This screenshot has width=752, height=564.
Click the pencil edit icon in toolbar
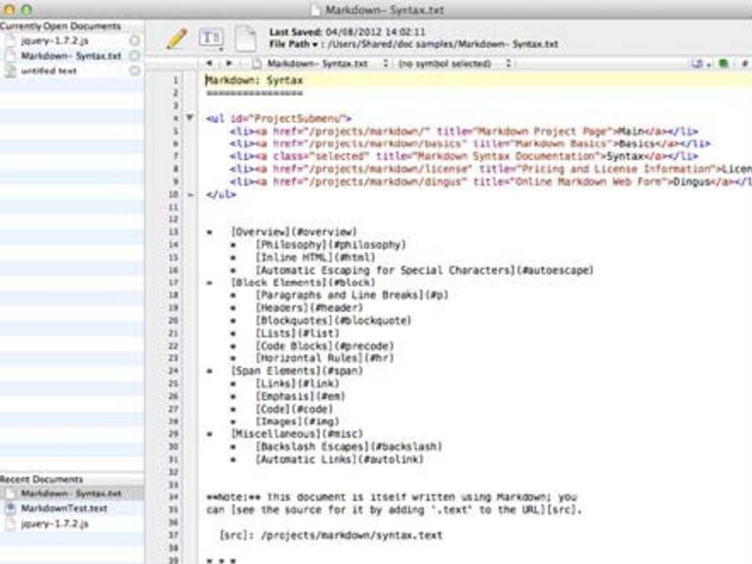tap(176, 38)
